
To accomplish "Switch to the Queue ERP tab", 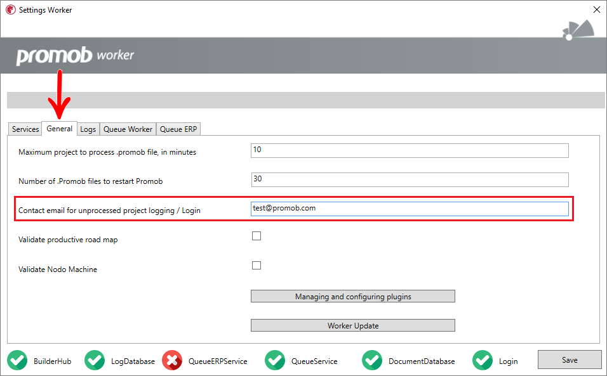I will tap(178, 129).
